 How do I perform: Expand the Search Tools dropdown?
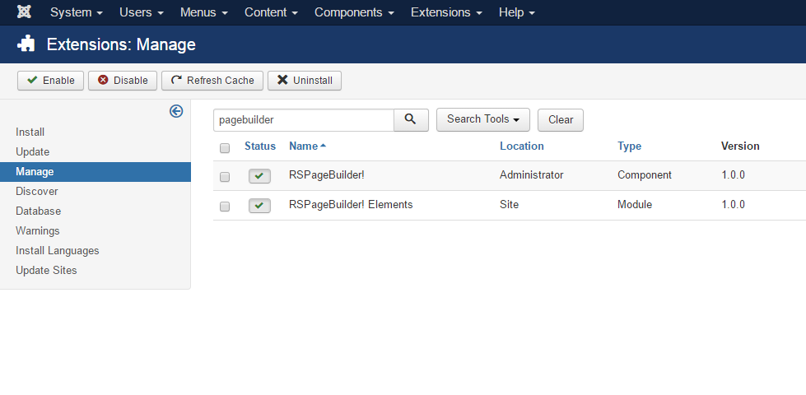482,119
